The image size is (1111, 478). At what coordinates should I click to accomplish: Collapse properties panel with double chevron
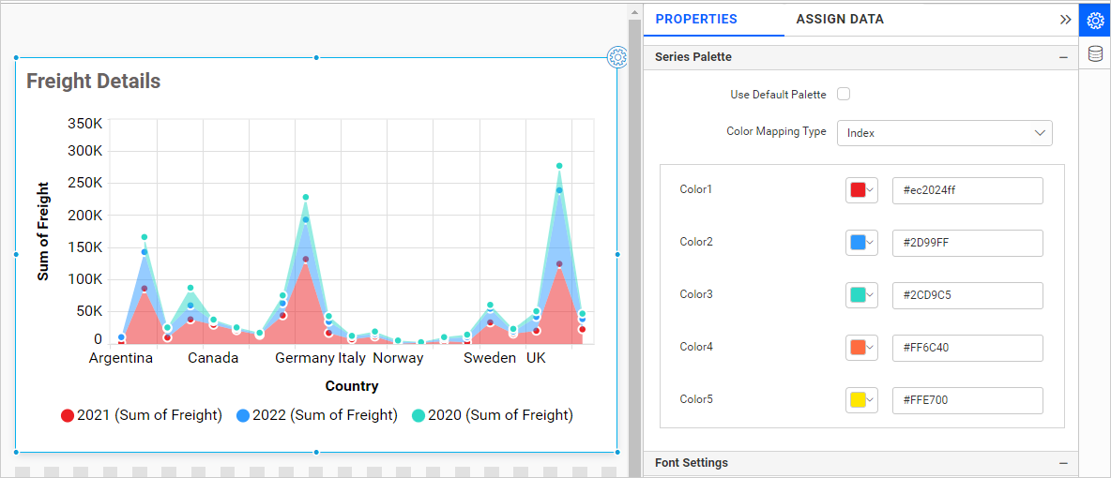click(1065, 19)
